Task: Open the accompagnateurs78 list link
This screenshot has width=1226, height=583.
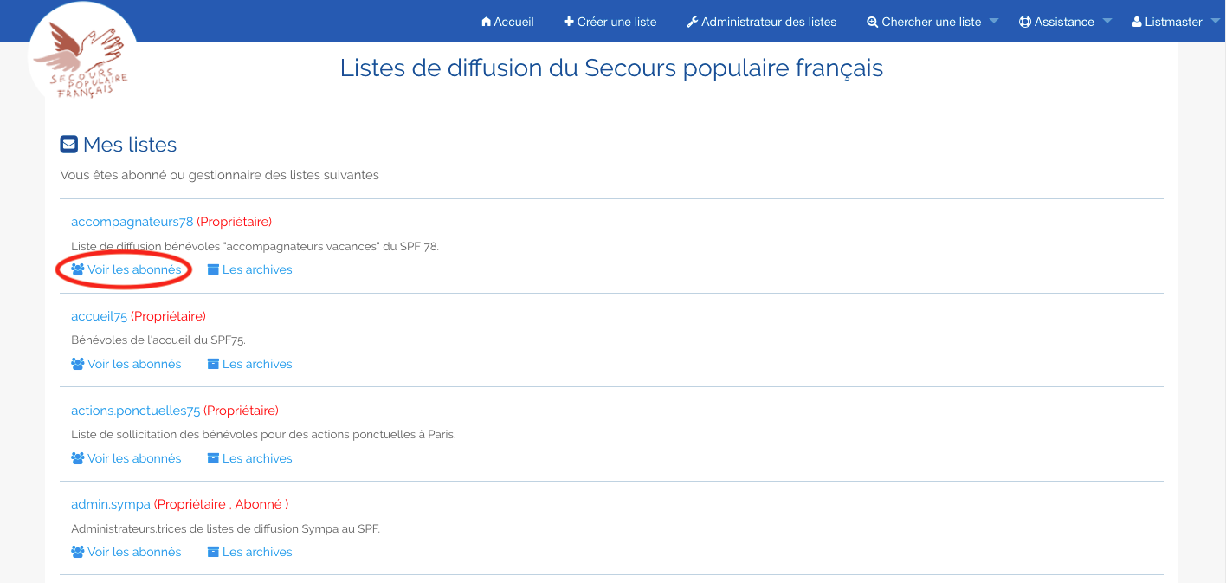Action: pos(132,222)
